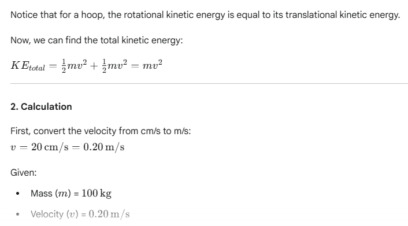Click the bullet point before Velocity

click(17, 214)
